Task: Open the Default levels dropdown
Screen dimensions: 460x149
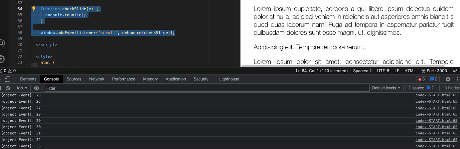Action: 386,88
